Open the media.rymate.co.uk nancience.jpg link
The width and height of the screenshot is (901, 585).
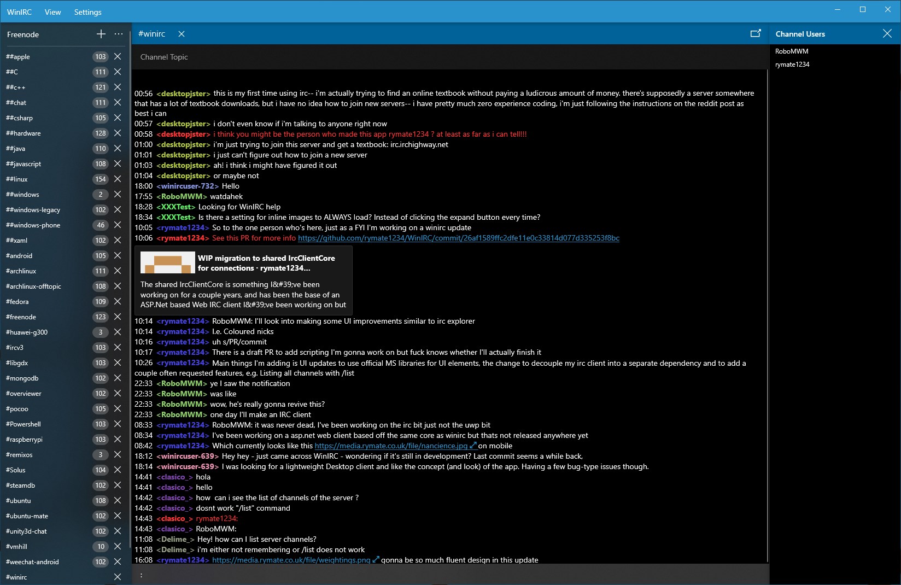tap(391, 446)
